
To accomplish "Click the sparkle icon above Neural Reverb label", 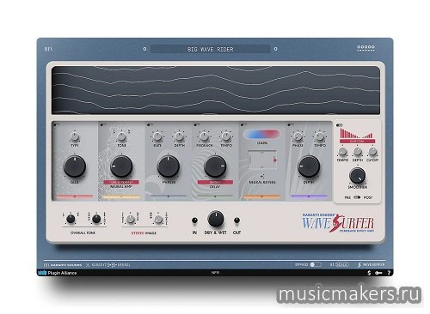I will point(262,176).
